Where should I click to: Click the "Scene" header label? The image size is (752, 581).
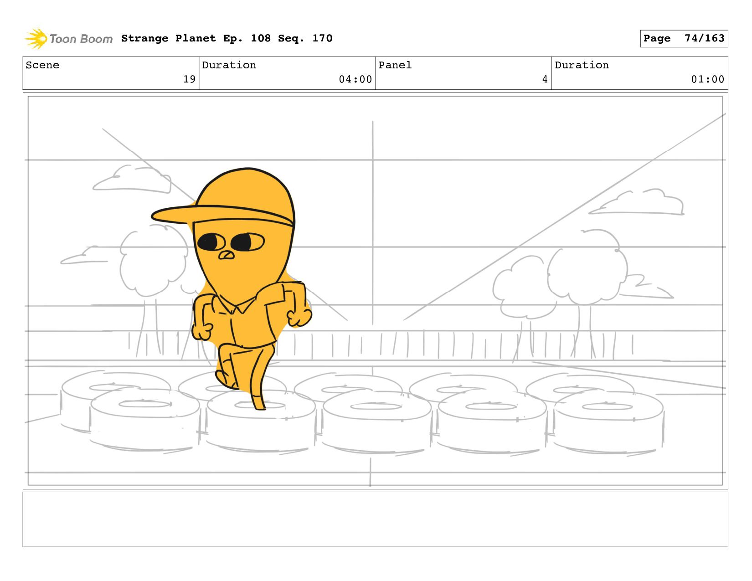(42, 65)
